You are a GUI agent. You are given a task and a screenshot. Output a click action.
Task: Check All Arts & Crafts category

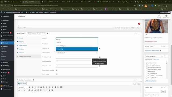tap(147, 78)
